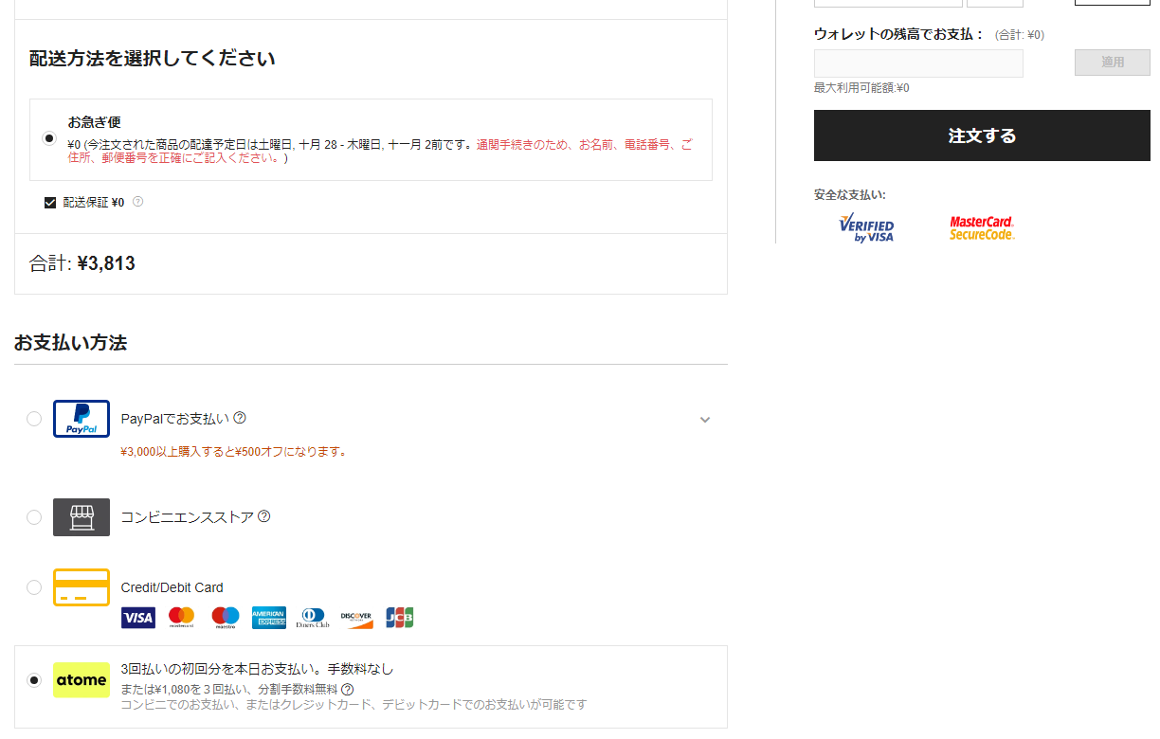1160x739 pixels.
Task: Click the コンビニでのお支払い description text
Action: 353,705
